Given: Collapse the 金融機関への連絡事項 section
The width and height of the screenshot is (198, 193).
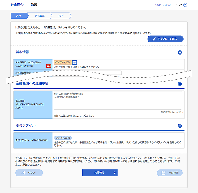Looking at the screenshot, I should [180, 84].
